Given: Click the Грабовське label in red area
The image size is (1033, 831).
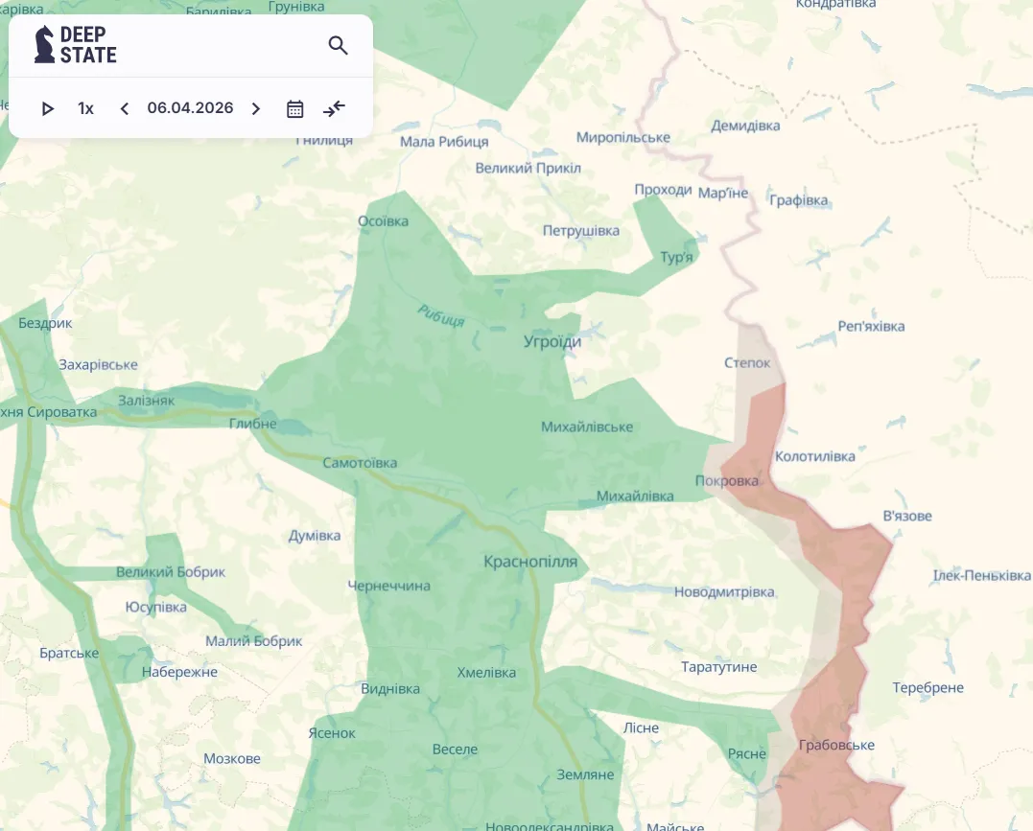Looking at the screenshot, I should 836,745.
